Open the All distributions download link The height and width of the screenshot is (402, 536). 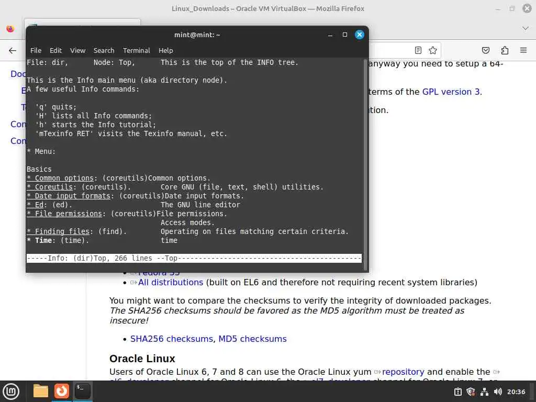(x=171, y=282)
